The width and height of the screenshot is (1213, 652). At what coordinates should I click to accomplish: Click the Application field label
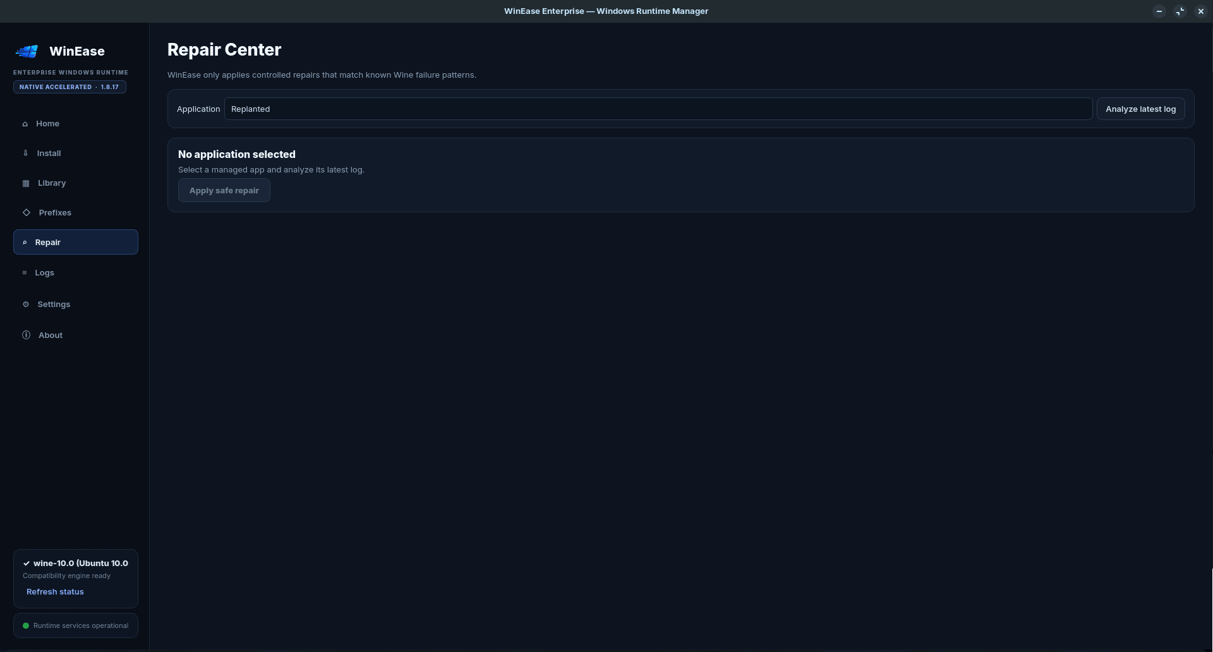[x=198, y=109]
